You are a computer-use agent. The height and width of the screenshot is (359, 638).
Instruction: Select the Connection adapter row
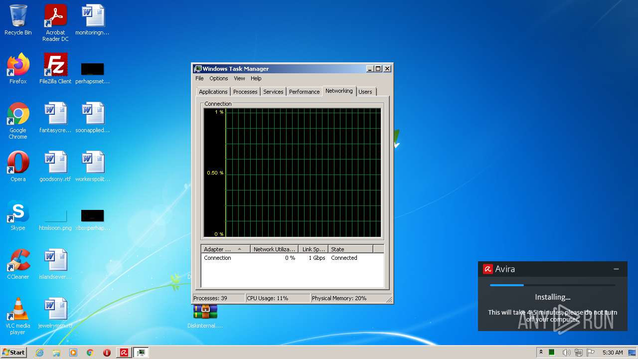[x=293, y=258]
